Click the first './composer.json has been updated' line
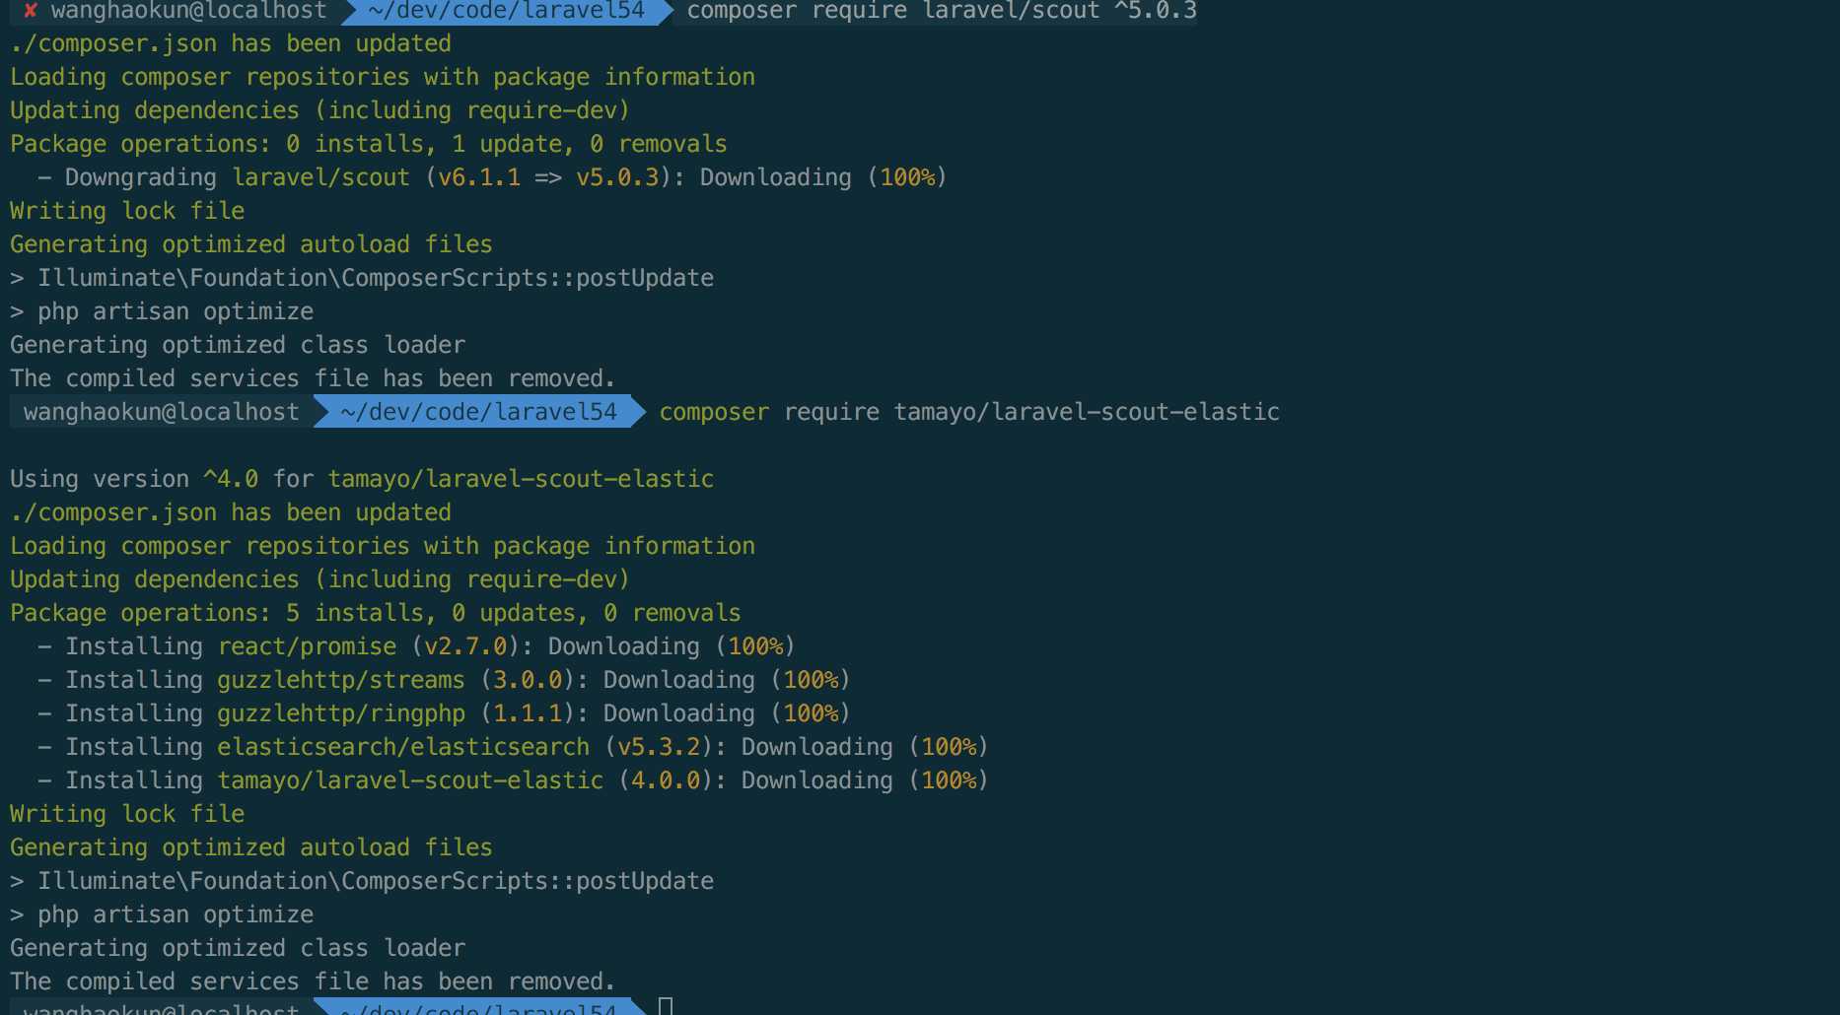Viewport: 1840px width, 1015px height. click(231, 43)
